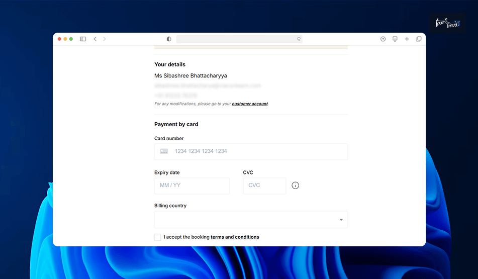Click the privacy shield icon beside address bar
Viewport: 478px width, 279px height.
point(169,39)
